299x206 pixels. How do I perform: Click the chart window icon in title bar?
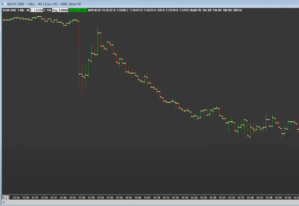pos(4,4)
